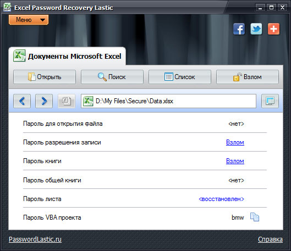Click the file path field D:\My Files\Secure\Data.xlsx
Screen dimensions: 291x251
168,101
